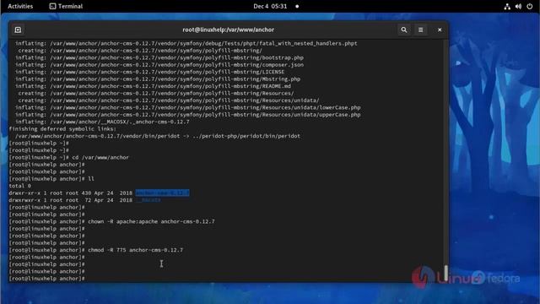540x304 pixels.
Task: Click the line ending in polyfill-mbstring/composer.json
Action: [159, 65]
